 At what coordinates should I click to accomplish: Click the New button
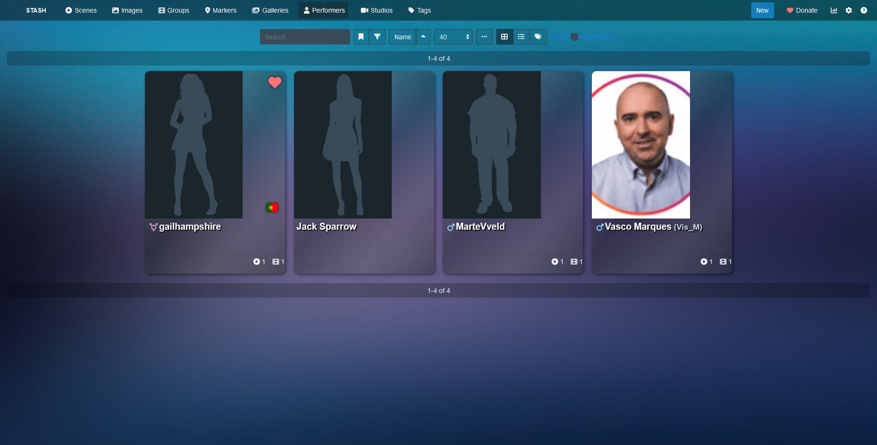click(x=762, y=10)
